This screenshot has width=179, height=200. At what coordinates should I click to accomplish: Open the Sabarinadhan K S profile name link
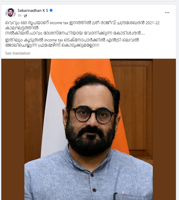click(x=33, y=11)
